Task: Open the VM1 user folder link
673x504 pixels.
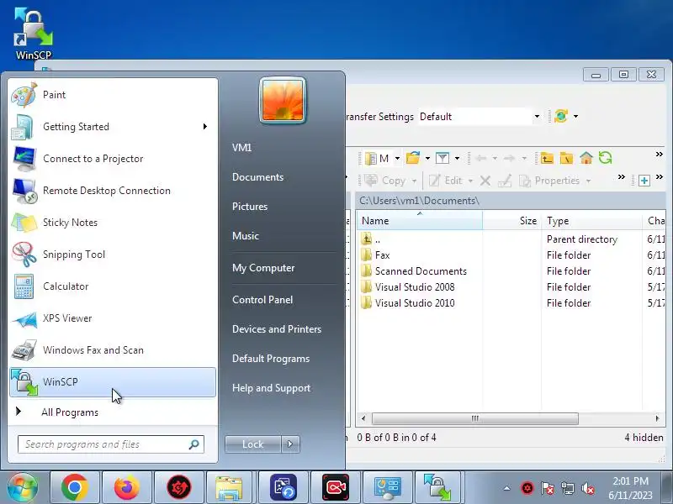Action: point(241,148)
